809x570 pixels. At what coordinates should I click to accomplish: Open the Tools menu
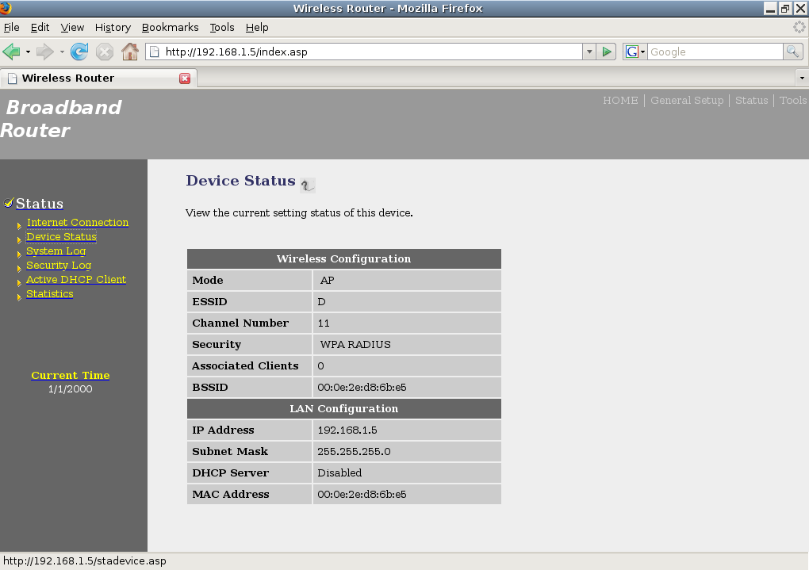222,27
